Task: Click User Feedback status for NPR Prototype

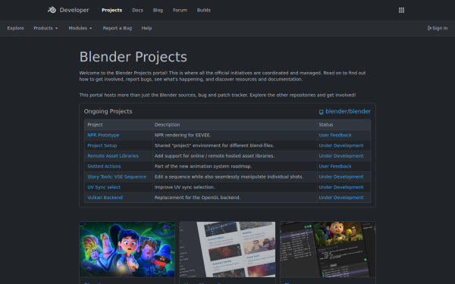Action: 335,135
